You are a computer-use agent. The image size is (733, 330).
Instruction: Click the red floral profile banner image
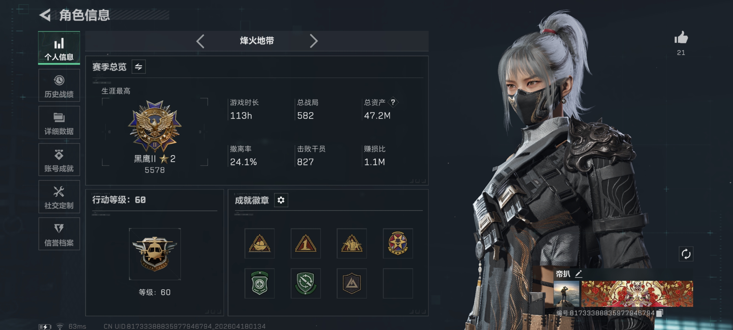637,294
